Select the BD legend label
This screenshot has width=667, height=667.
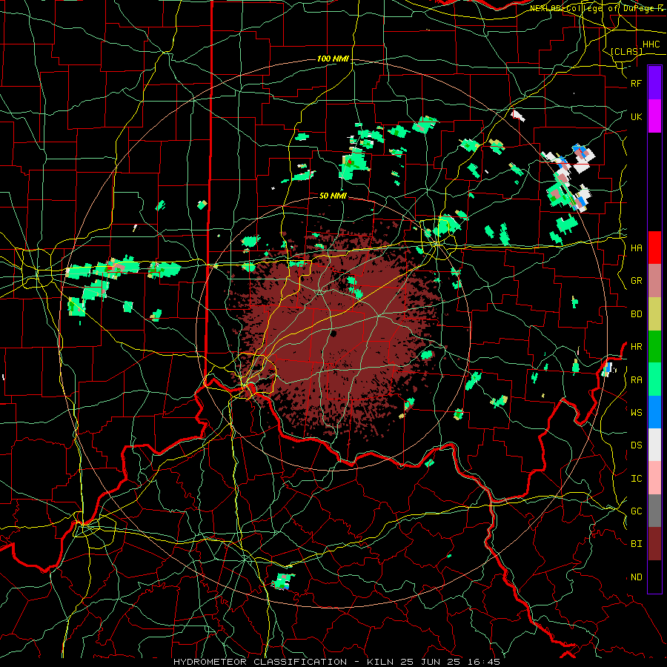[x=636, y=314]
